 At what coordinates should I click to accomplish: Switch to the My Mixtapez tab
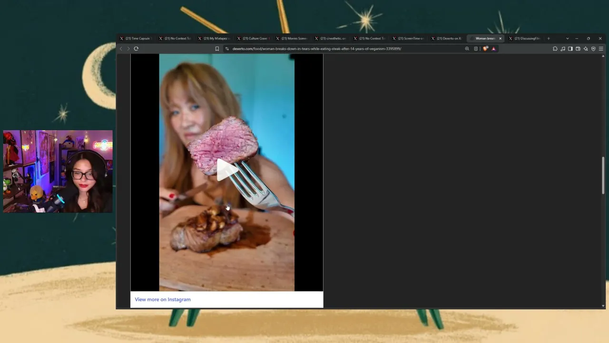click(x=214, y=39)
